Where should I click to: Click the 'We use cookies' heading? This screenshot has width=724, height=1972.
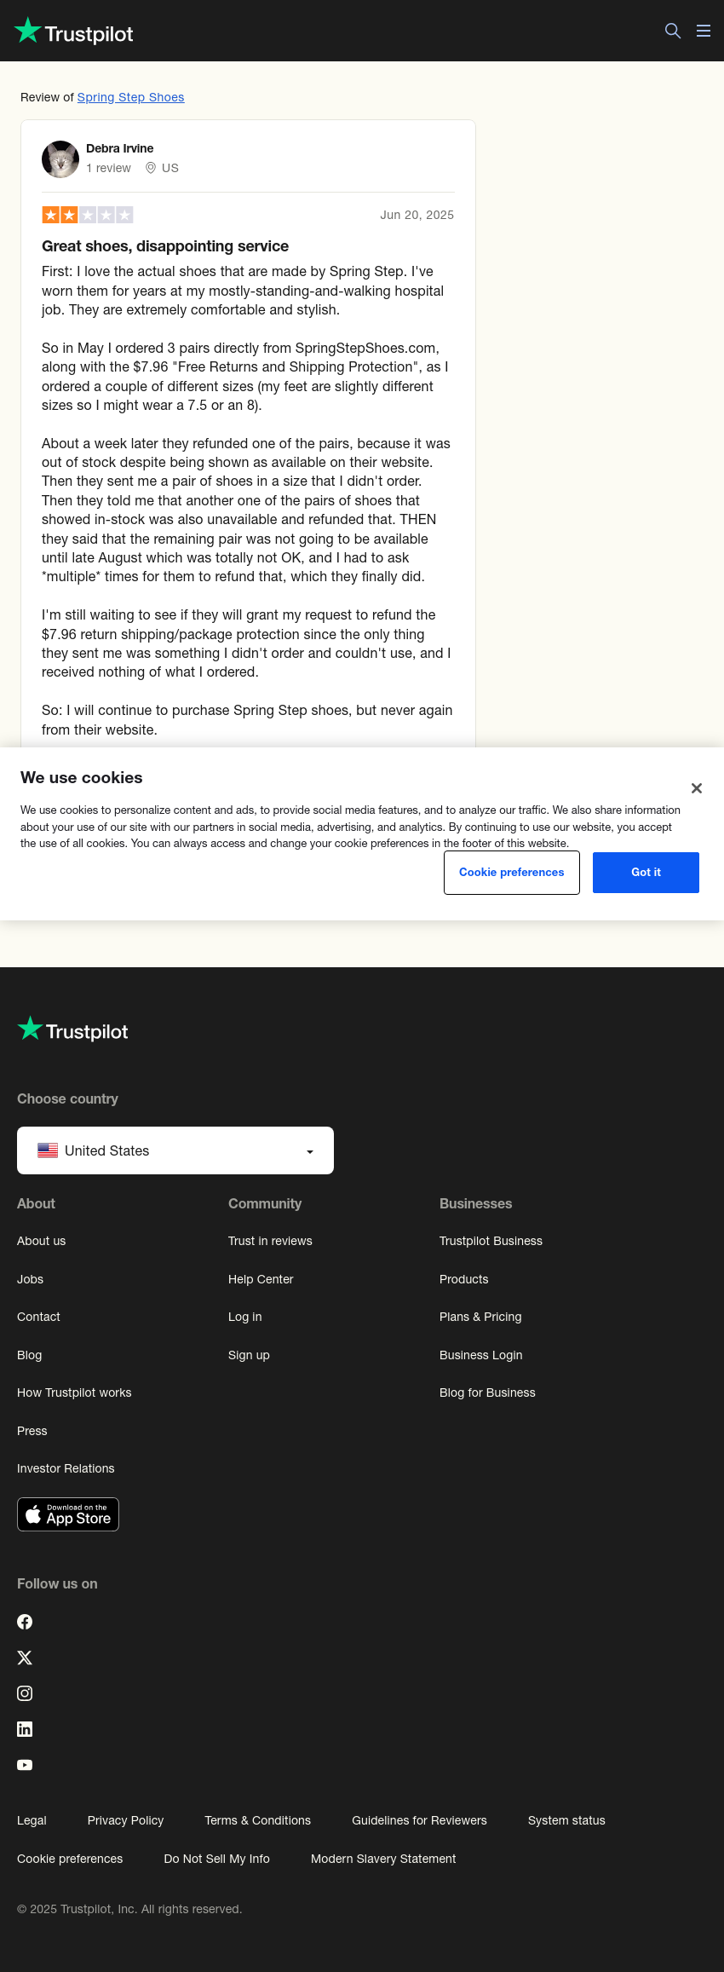tap(82, 777)
